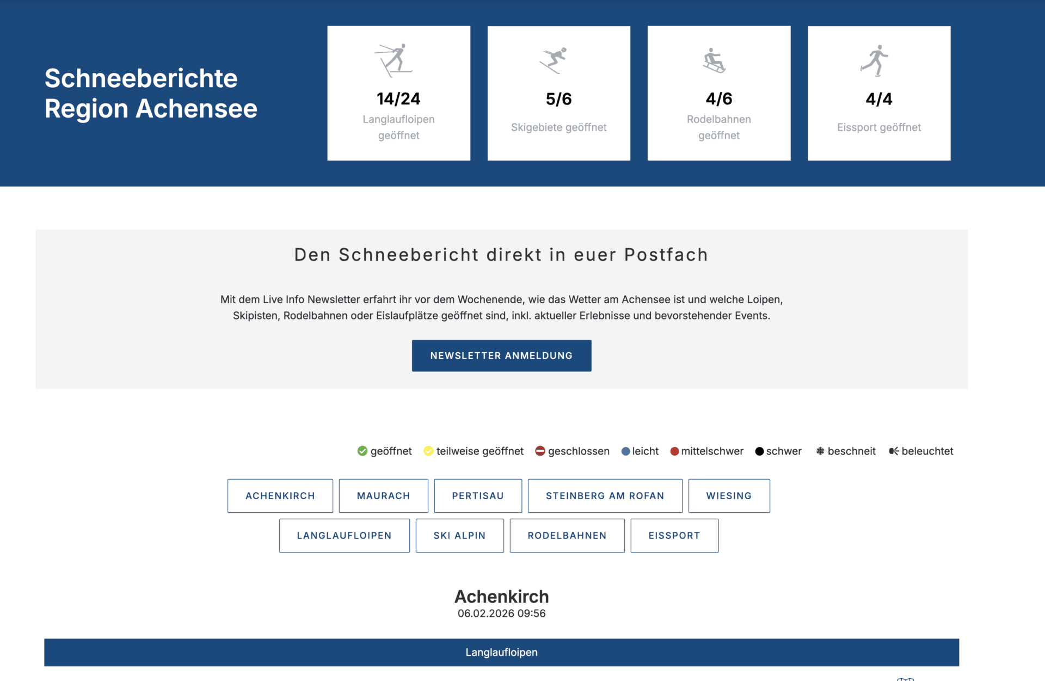Screen dimensions: 1045x681
Task: Click the beleuchtet light icon
Action: [x=893, y=451]
